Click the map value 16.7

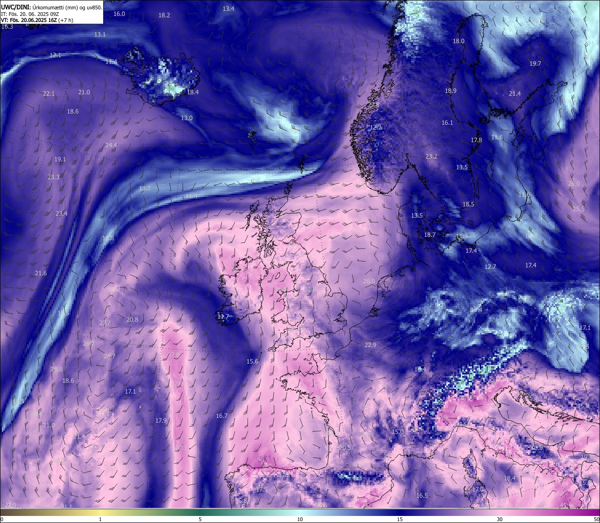pyautogui.click(x=222, y=416)
